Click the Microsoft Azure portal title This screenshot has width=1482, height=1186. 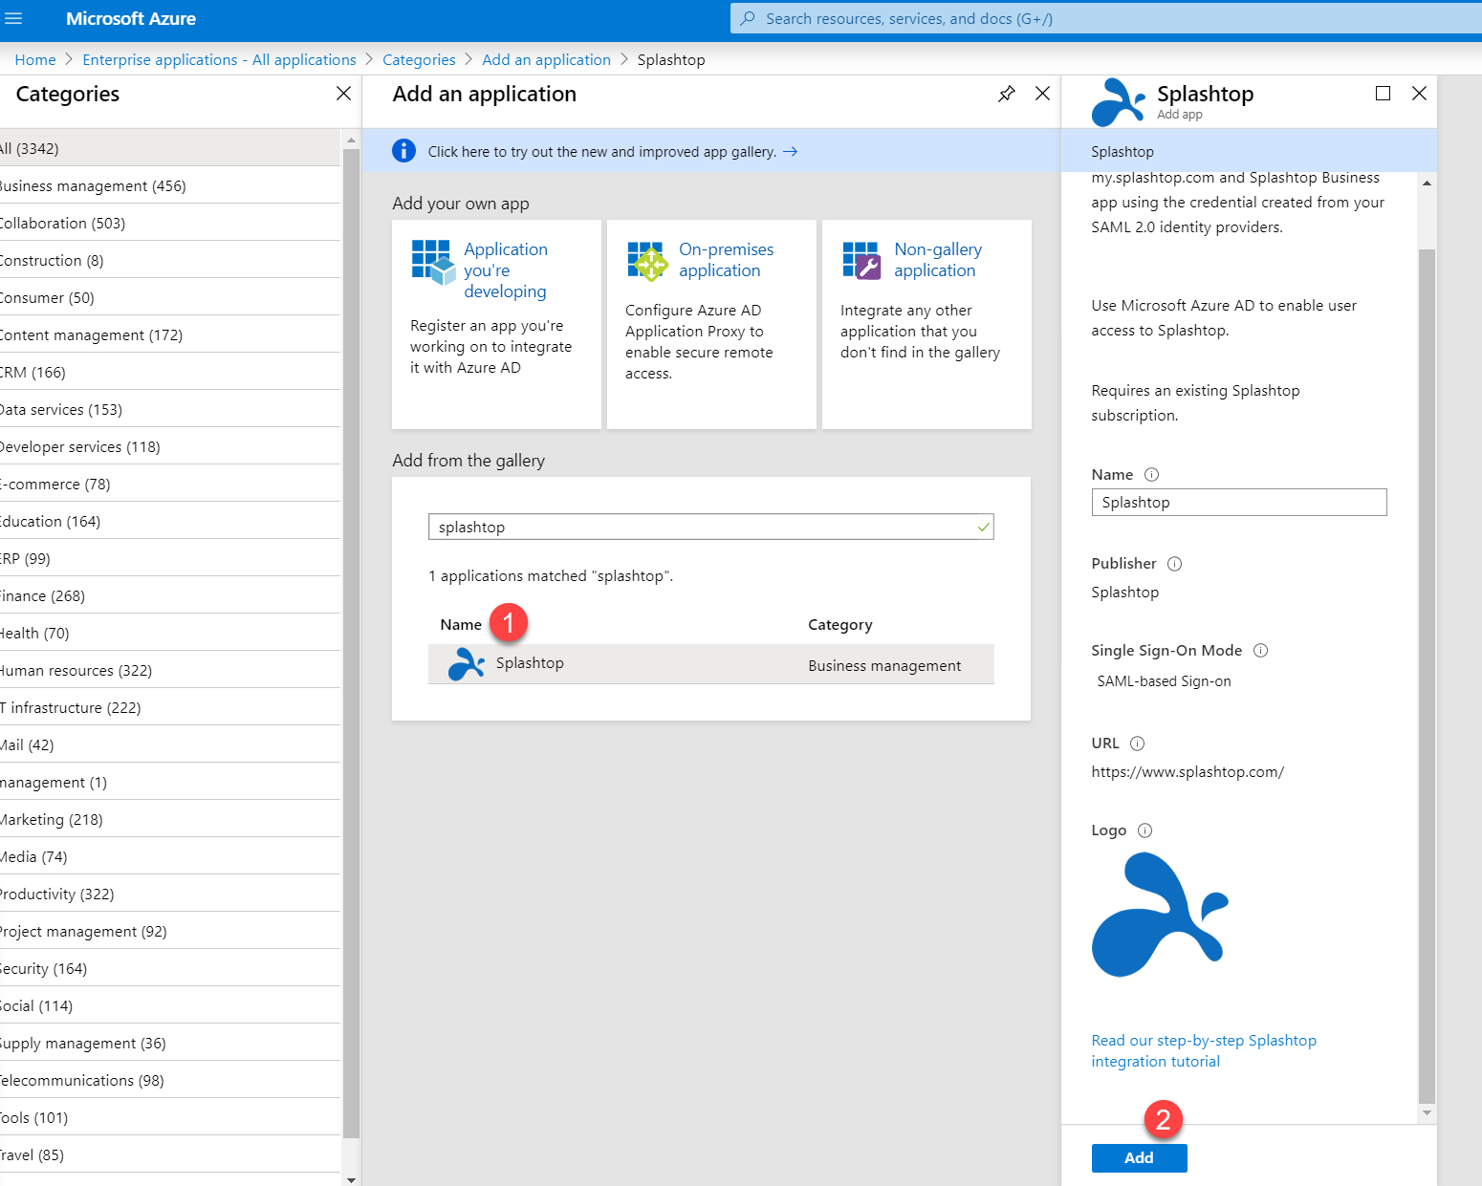coord(131,18)
